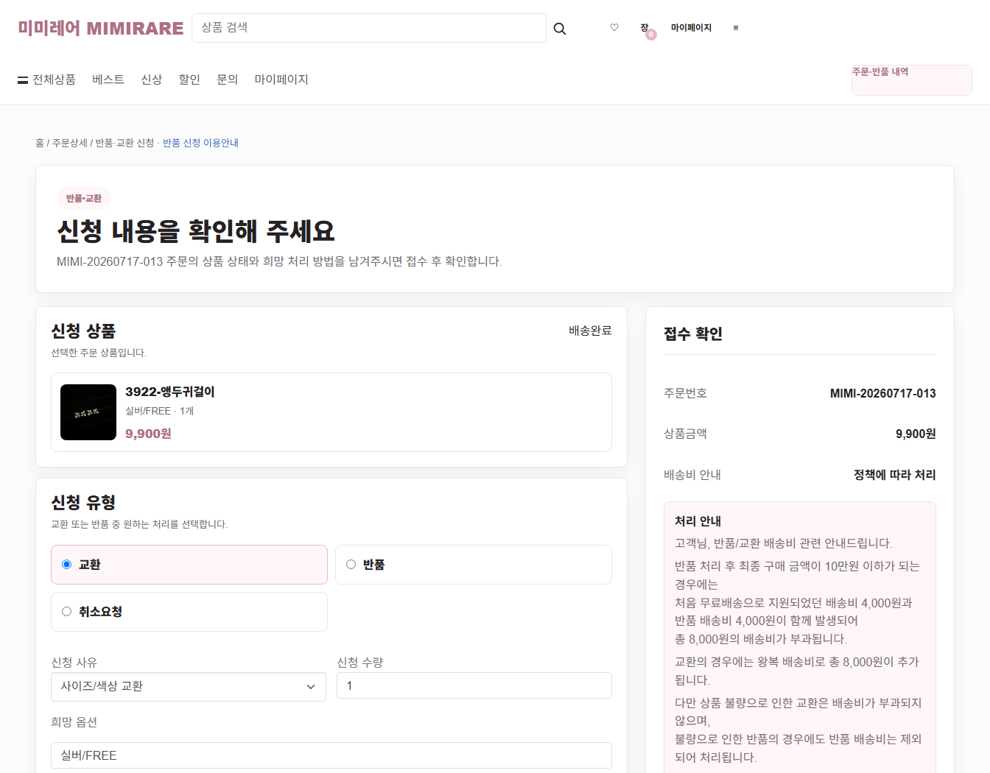Click the product name 3922-앵두귀걸이

click(x=170, y=392)
